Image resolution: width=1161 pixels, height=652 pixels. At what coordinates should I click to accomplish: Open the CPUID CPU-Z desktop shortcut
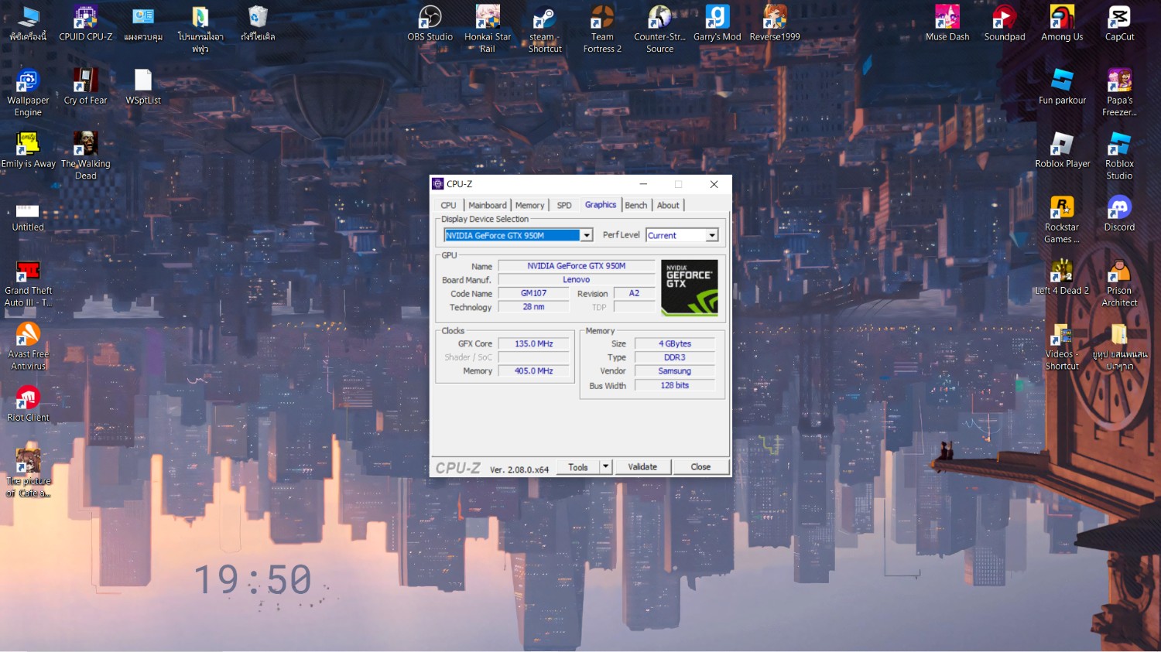coord(85,23)
